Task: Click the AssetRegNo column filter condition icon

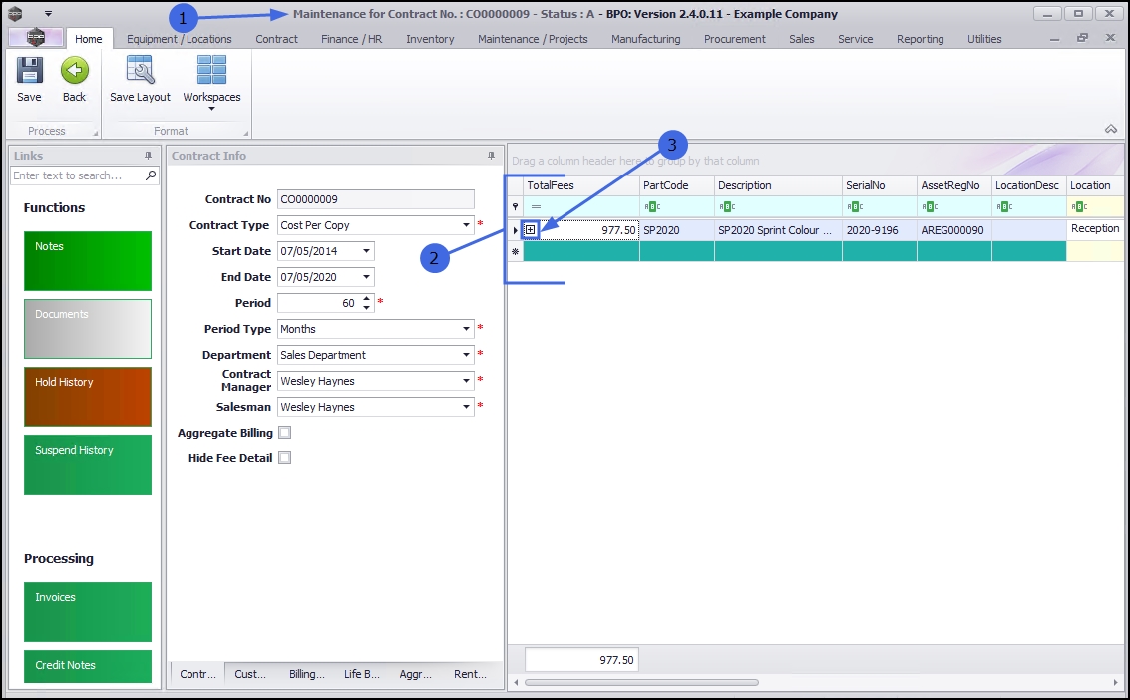Action: click(930, 206)
